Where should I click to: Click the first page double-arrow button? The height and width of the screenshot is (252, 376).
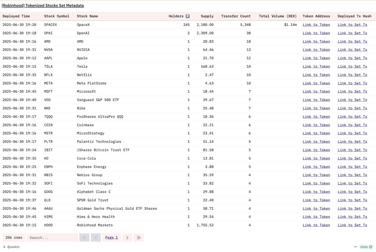pos(84,237)
